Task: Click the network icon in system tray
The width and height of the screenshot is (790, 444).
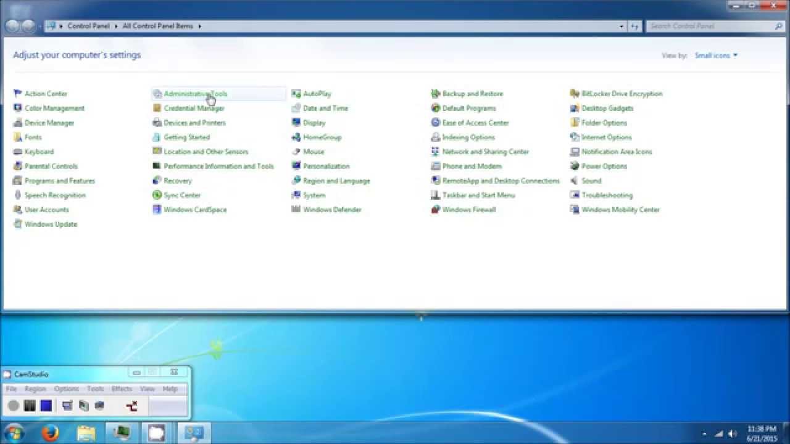Action: tap(719, 434)
